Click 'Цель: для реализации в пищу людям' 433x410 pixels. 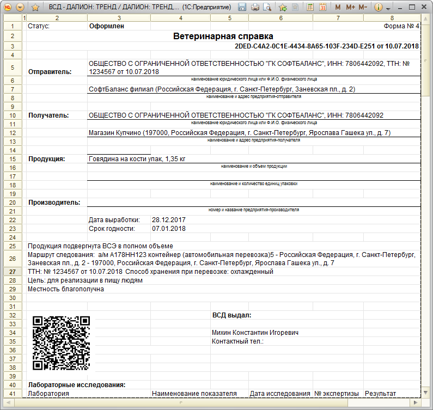pos(85,280)
